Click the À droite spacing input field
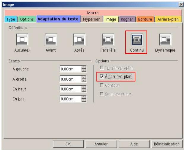 (x=71, y=79)
